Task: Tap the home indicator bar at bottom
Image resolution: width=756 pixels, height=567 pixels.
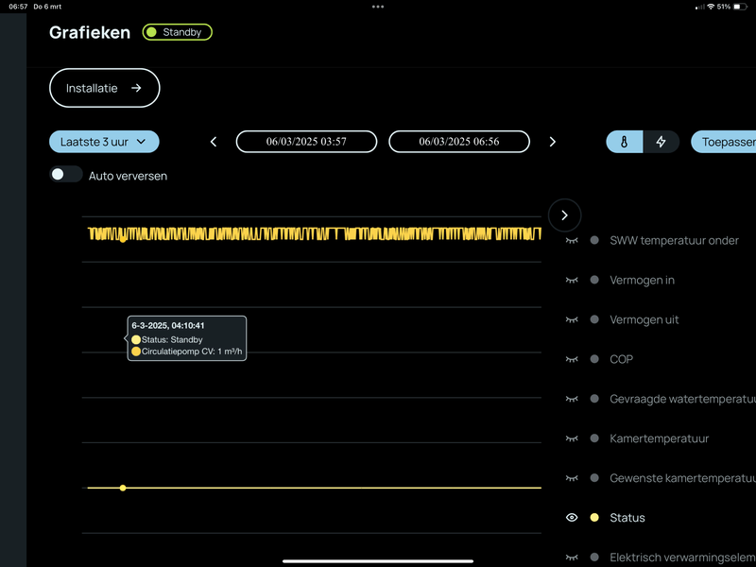Action: click(x=378, y=561)
